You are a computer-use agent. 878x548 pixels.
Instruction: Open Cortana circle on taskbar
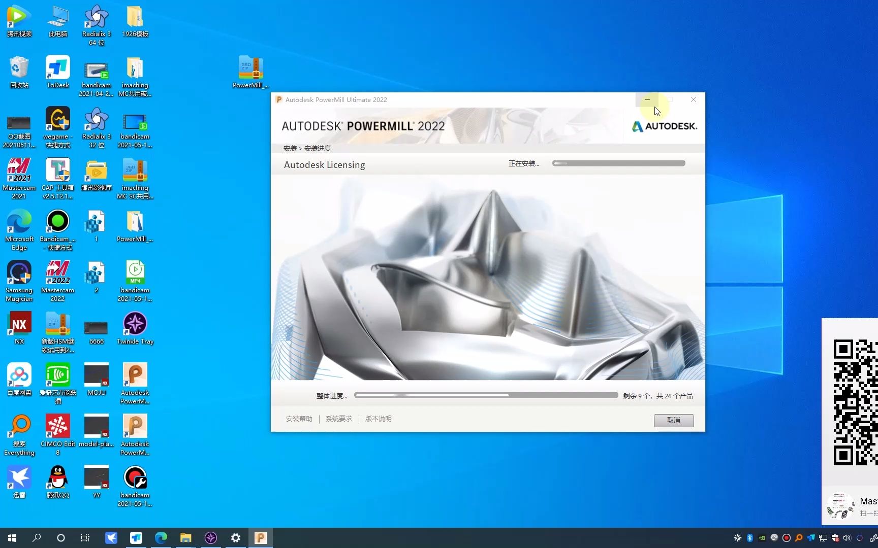point(61,538)
